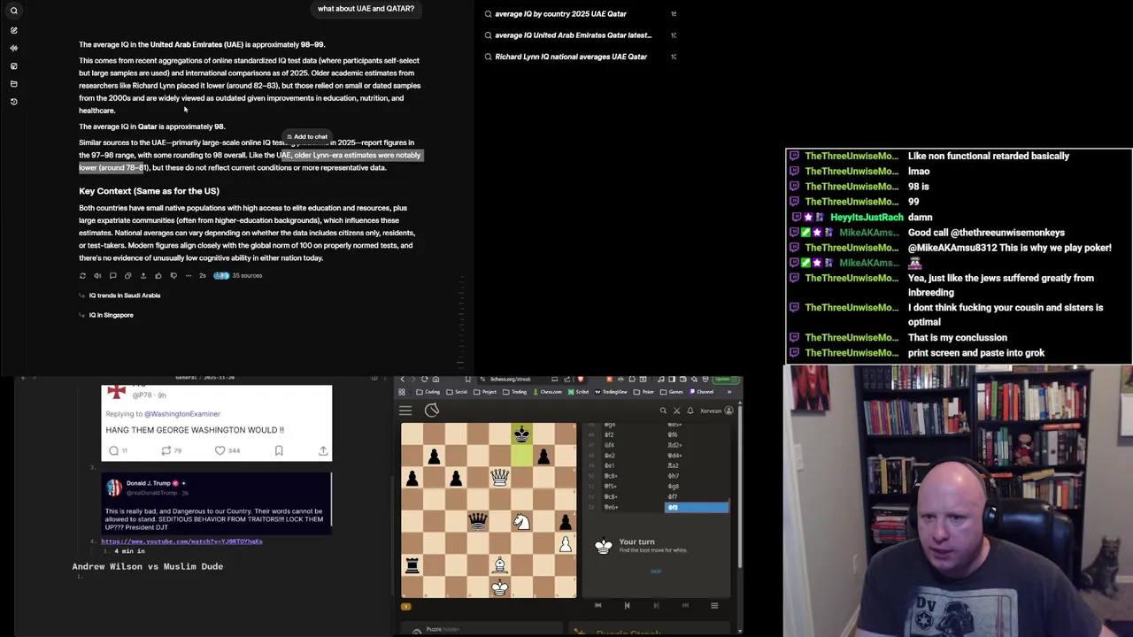The image size is (1133, 637).
Task: Select white knight on the board
Action: point(521,522)
